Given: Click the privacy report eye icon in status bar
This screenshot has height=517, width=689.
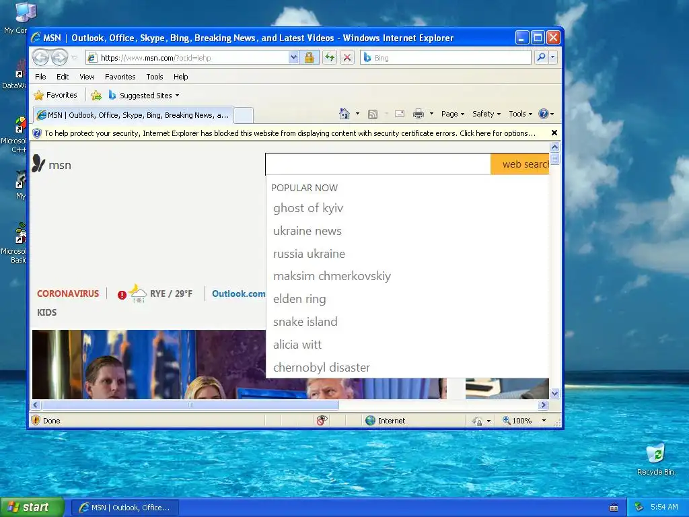Looking at the screenshot, I should (322, 421).
